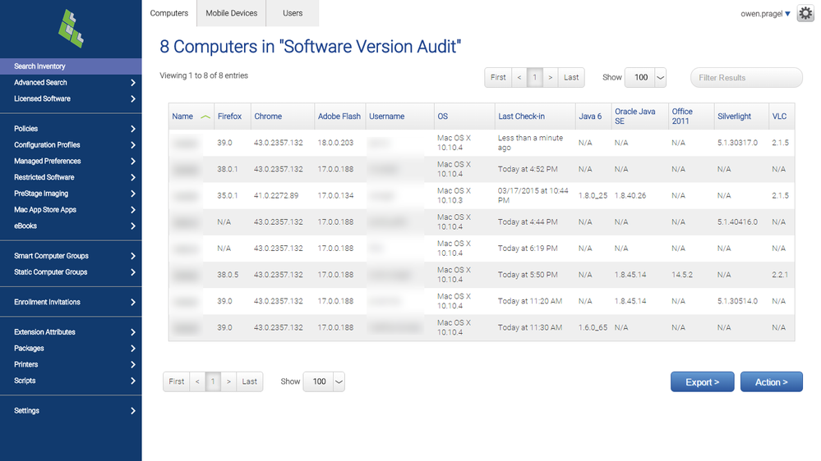821x461 pixels.
Task: Click the Action button
Action: point(771,382)
